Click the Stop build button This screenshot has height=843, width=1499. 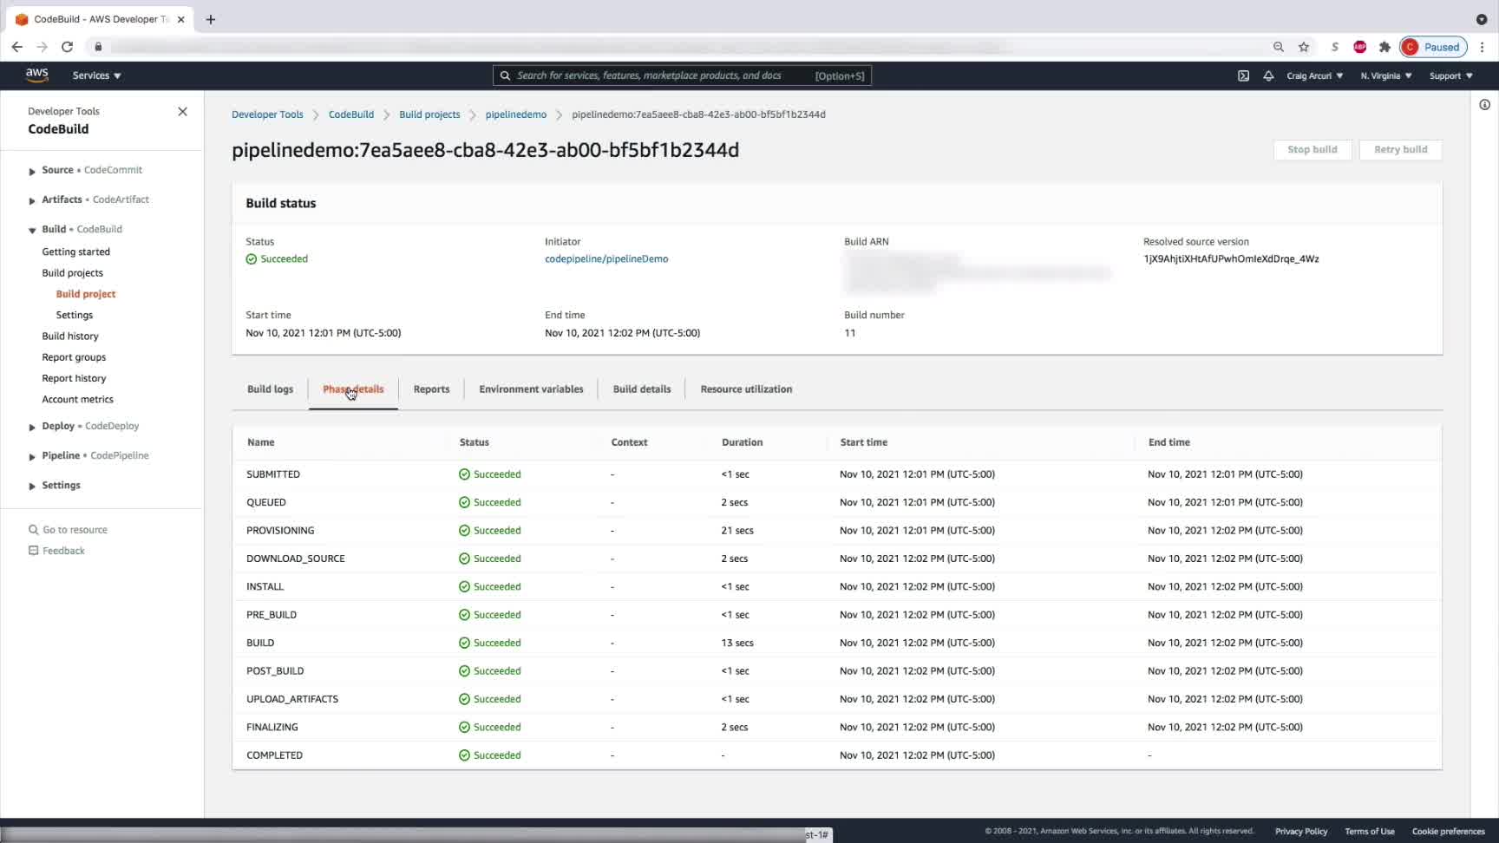(1312, 150)
